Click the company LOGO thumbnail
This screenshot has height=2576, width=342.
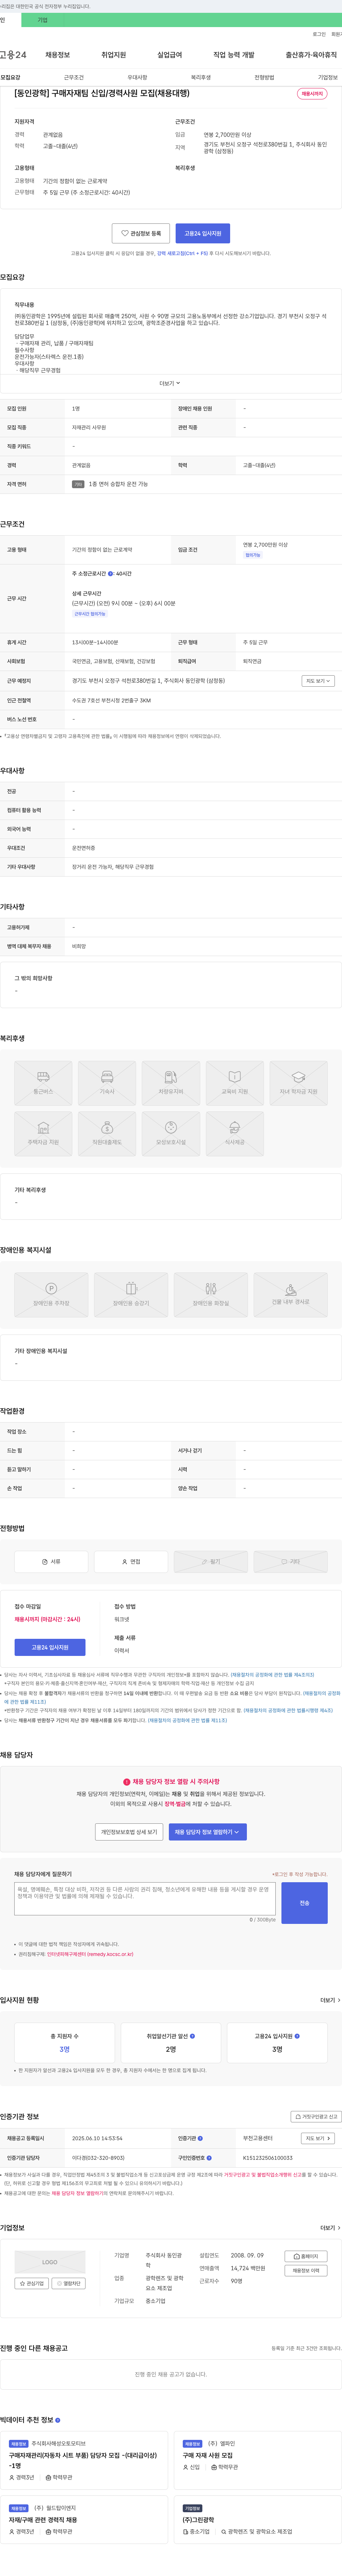click(x=50, y=2262)
